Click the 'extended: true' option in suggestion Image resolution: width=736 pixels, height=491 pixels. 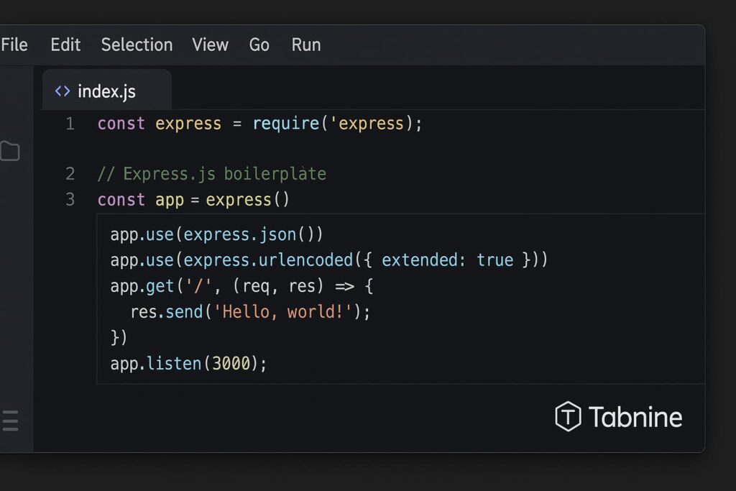tap(447, 260)
